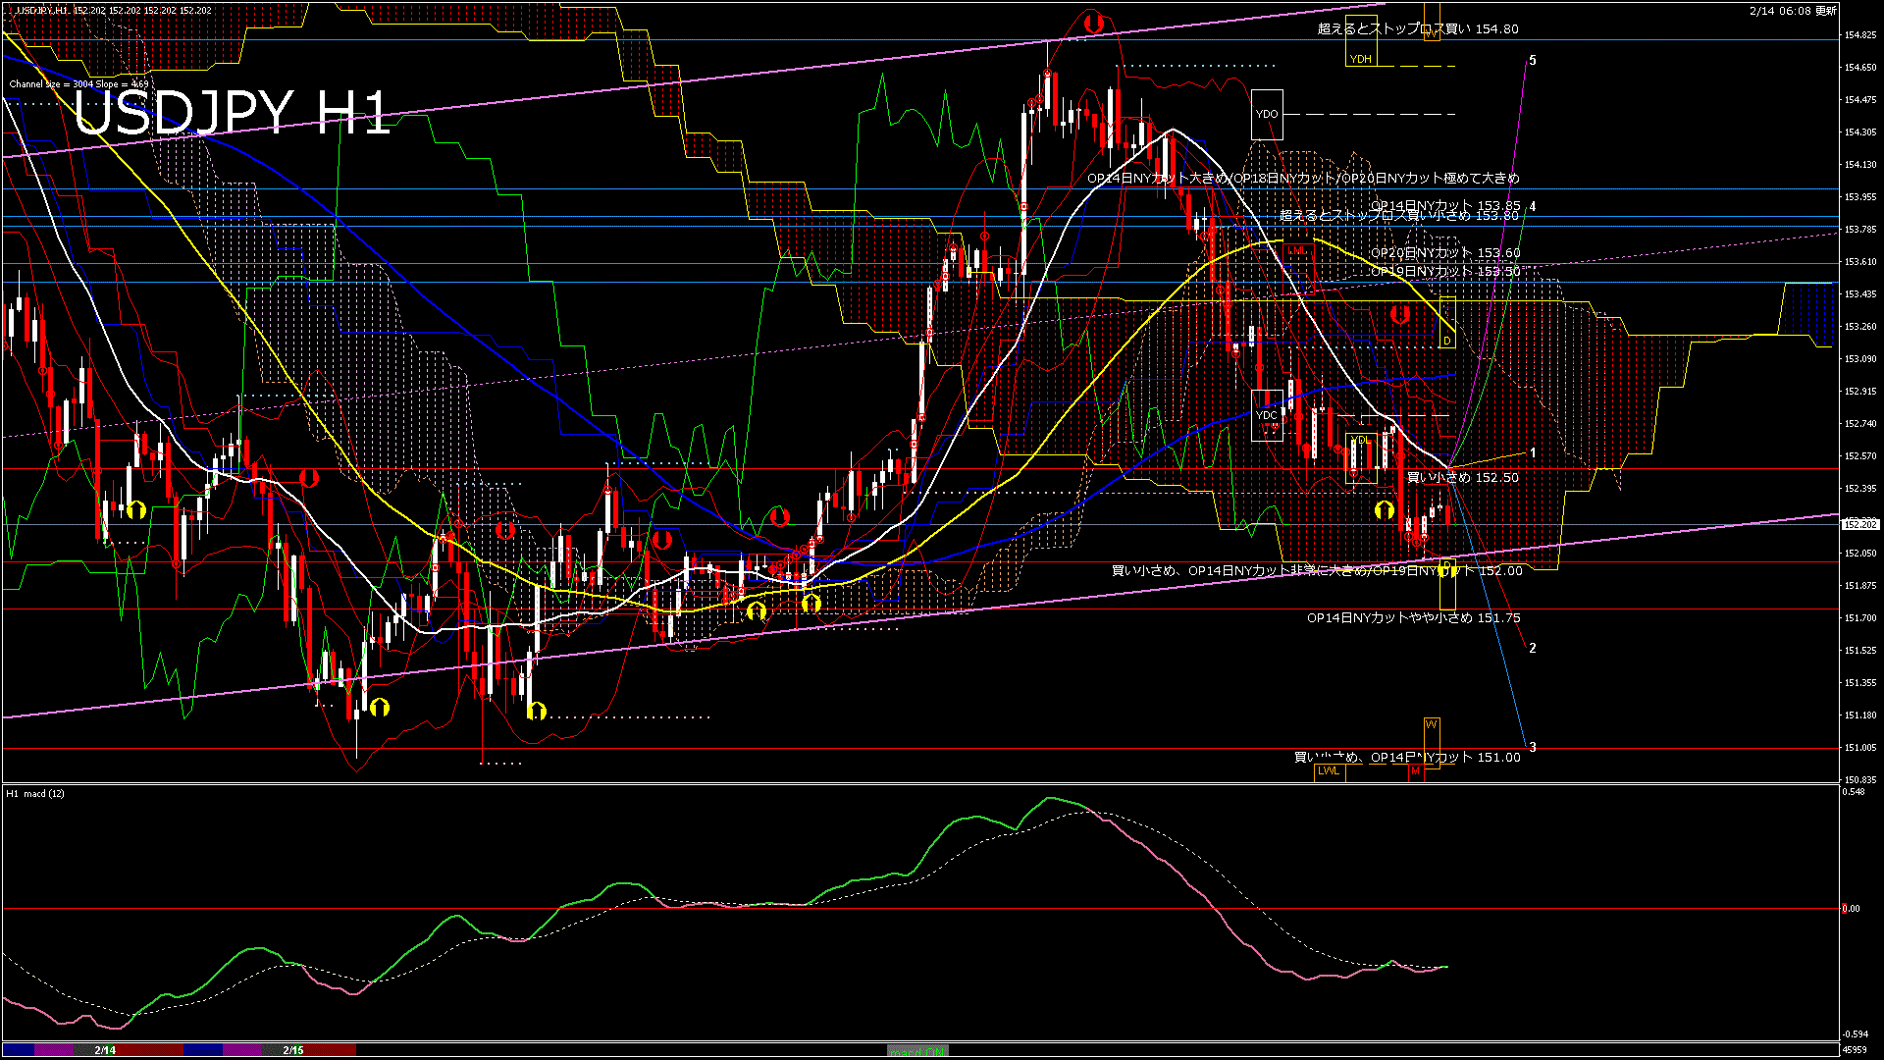
Task: Select the red down arrow at the chart peak
Action: (x=1094, y=25)
